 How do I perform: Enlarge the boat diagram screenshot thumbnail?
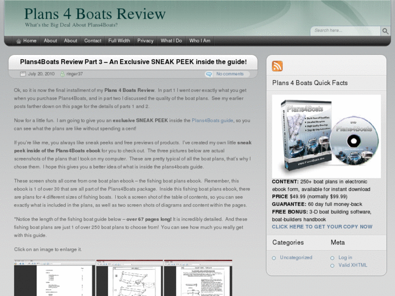(x=129, y=278)
